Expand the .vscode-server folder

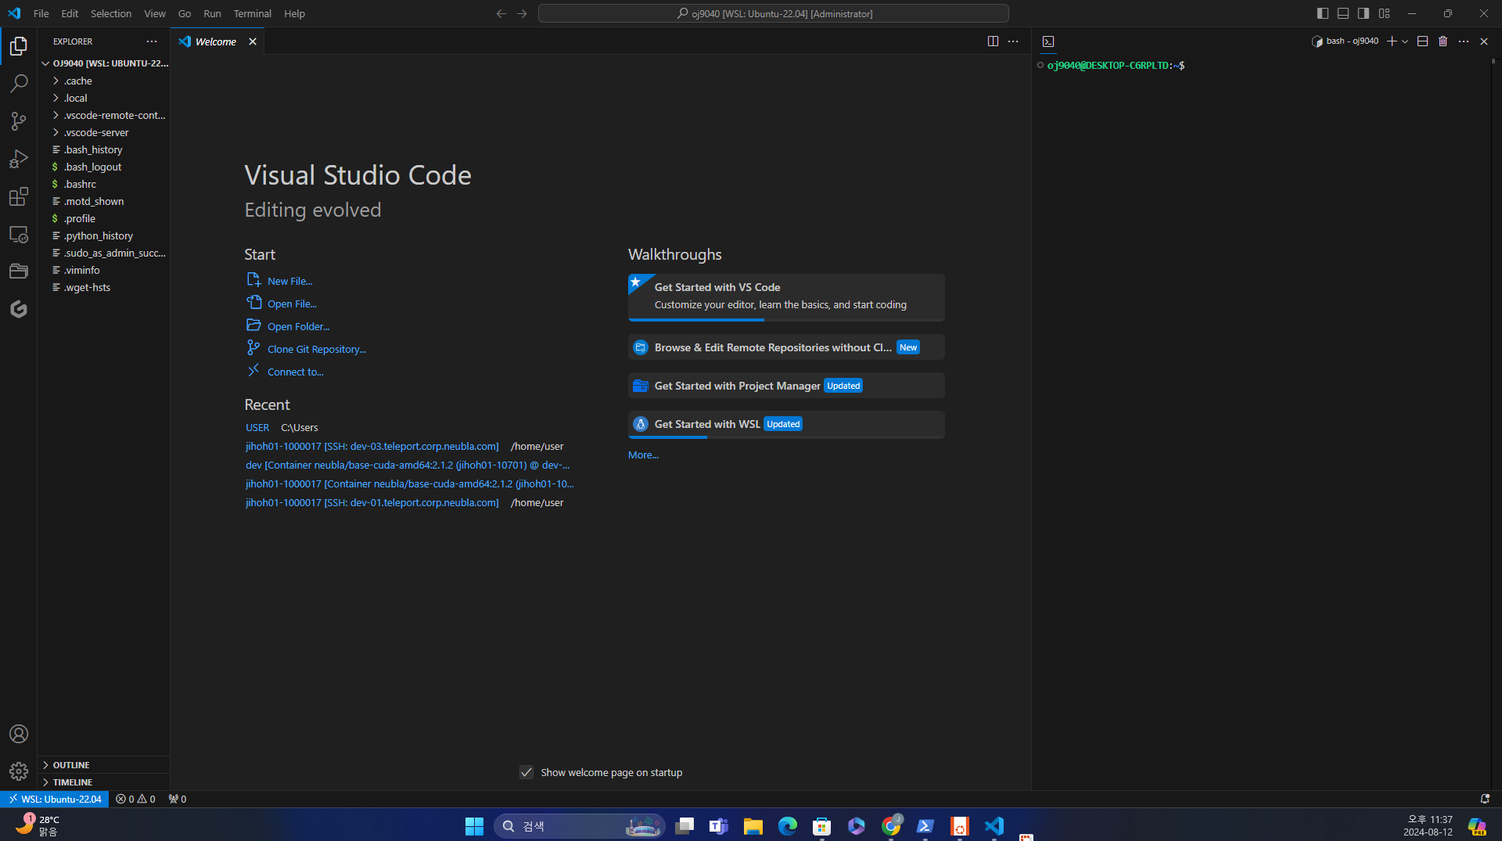(103, 132)
